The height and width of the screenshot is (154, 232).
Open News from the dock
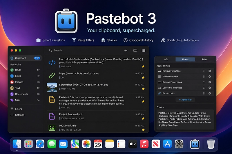156,144
